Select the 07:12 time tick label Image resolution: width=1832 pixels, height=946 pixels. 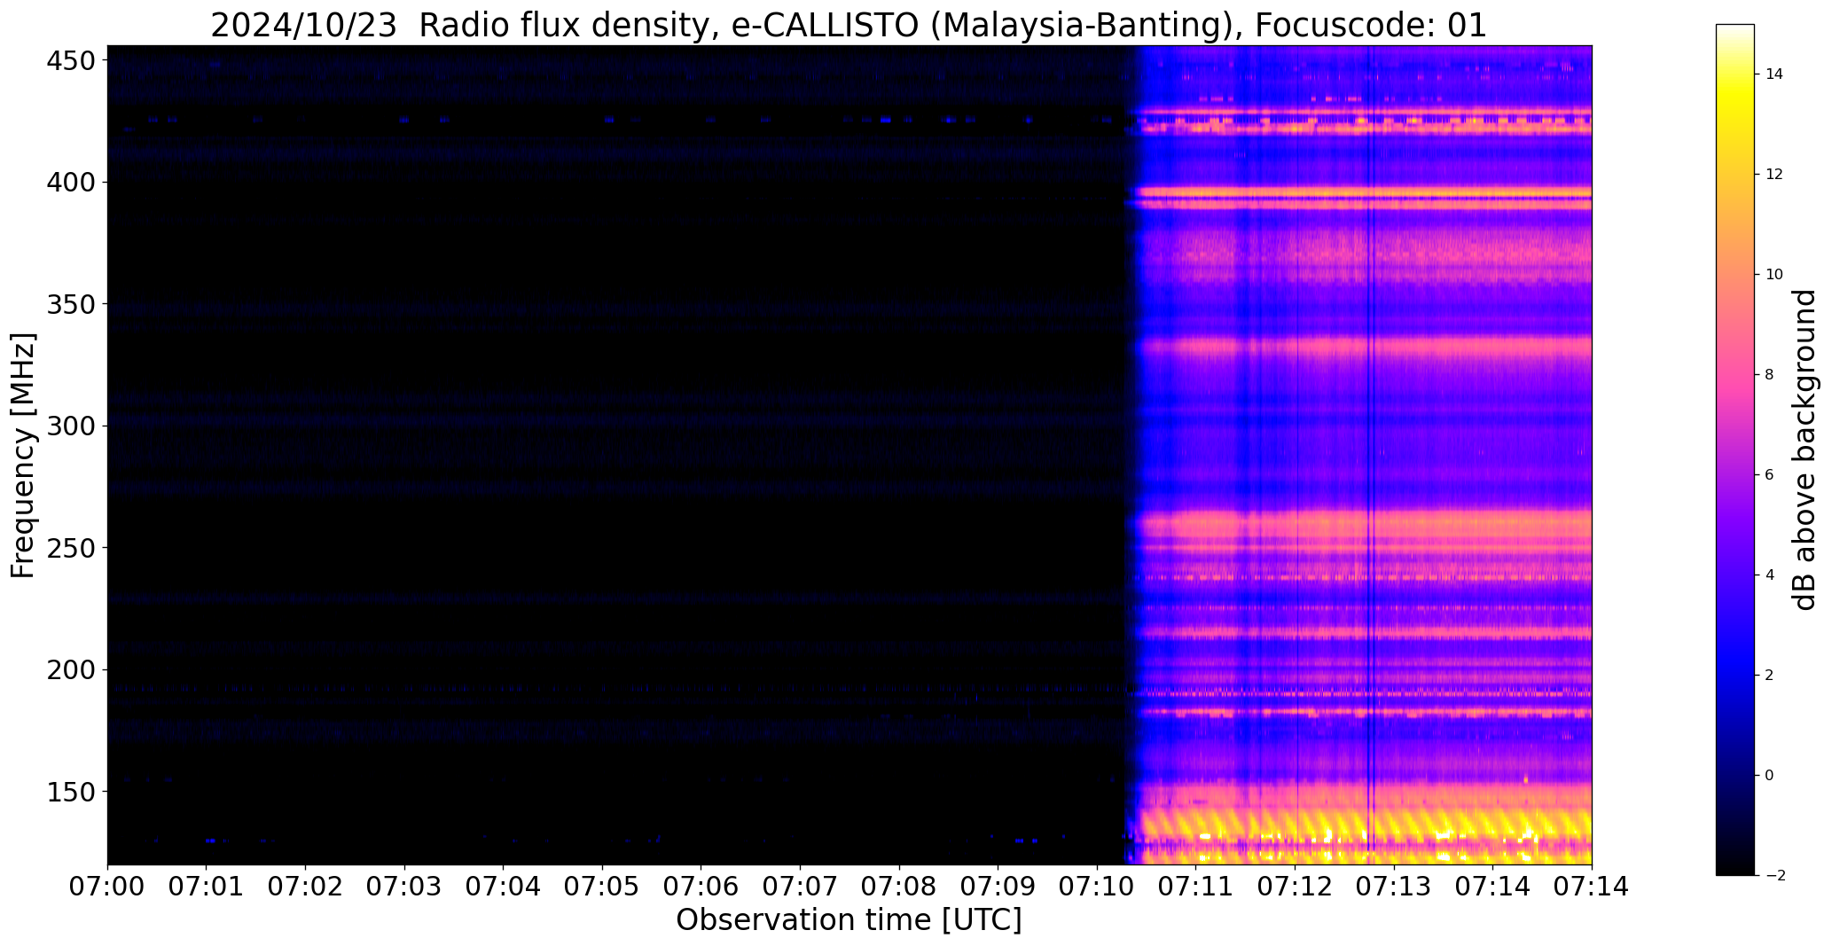click(1296, 887)
